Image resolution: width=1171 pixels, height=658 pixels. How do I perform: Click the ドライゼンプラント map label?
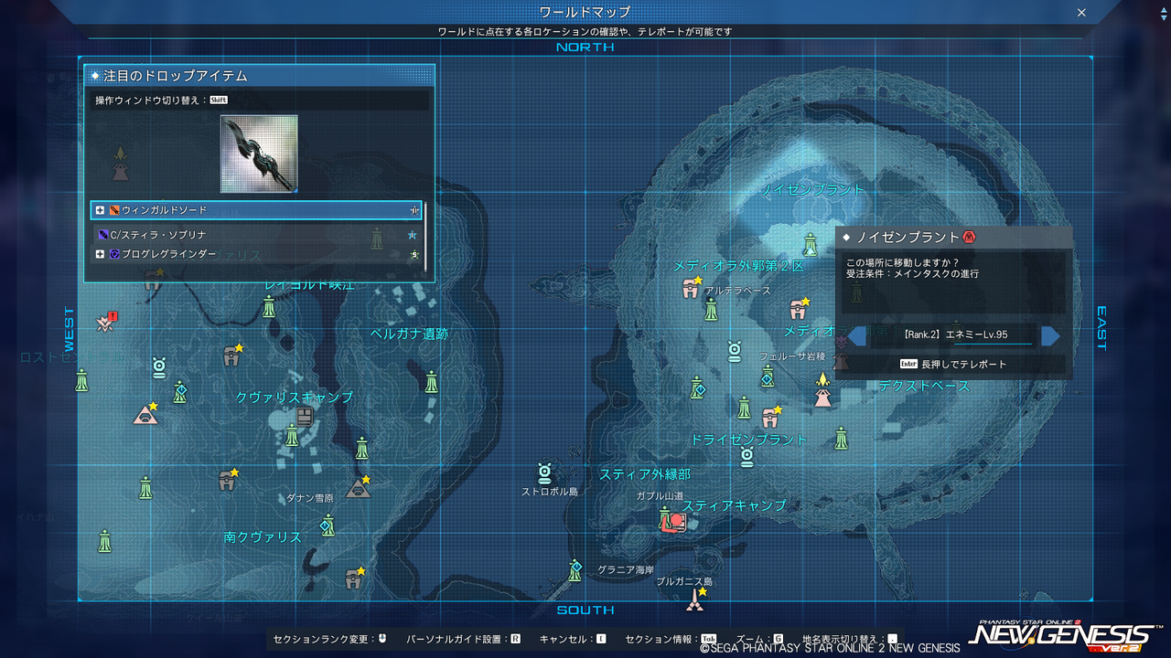point(749,440)
